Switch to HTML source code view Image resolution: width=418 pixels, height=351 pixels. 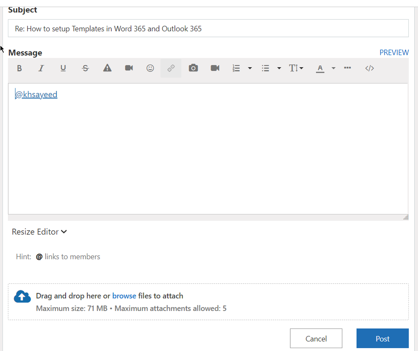coord(369,68)
